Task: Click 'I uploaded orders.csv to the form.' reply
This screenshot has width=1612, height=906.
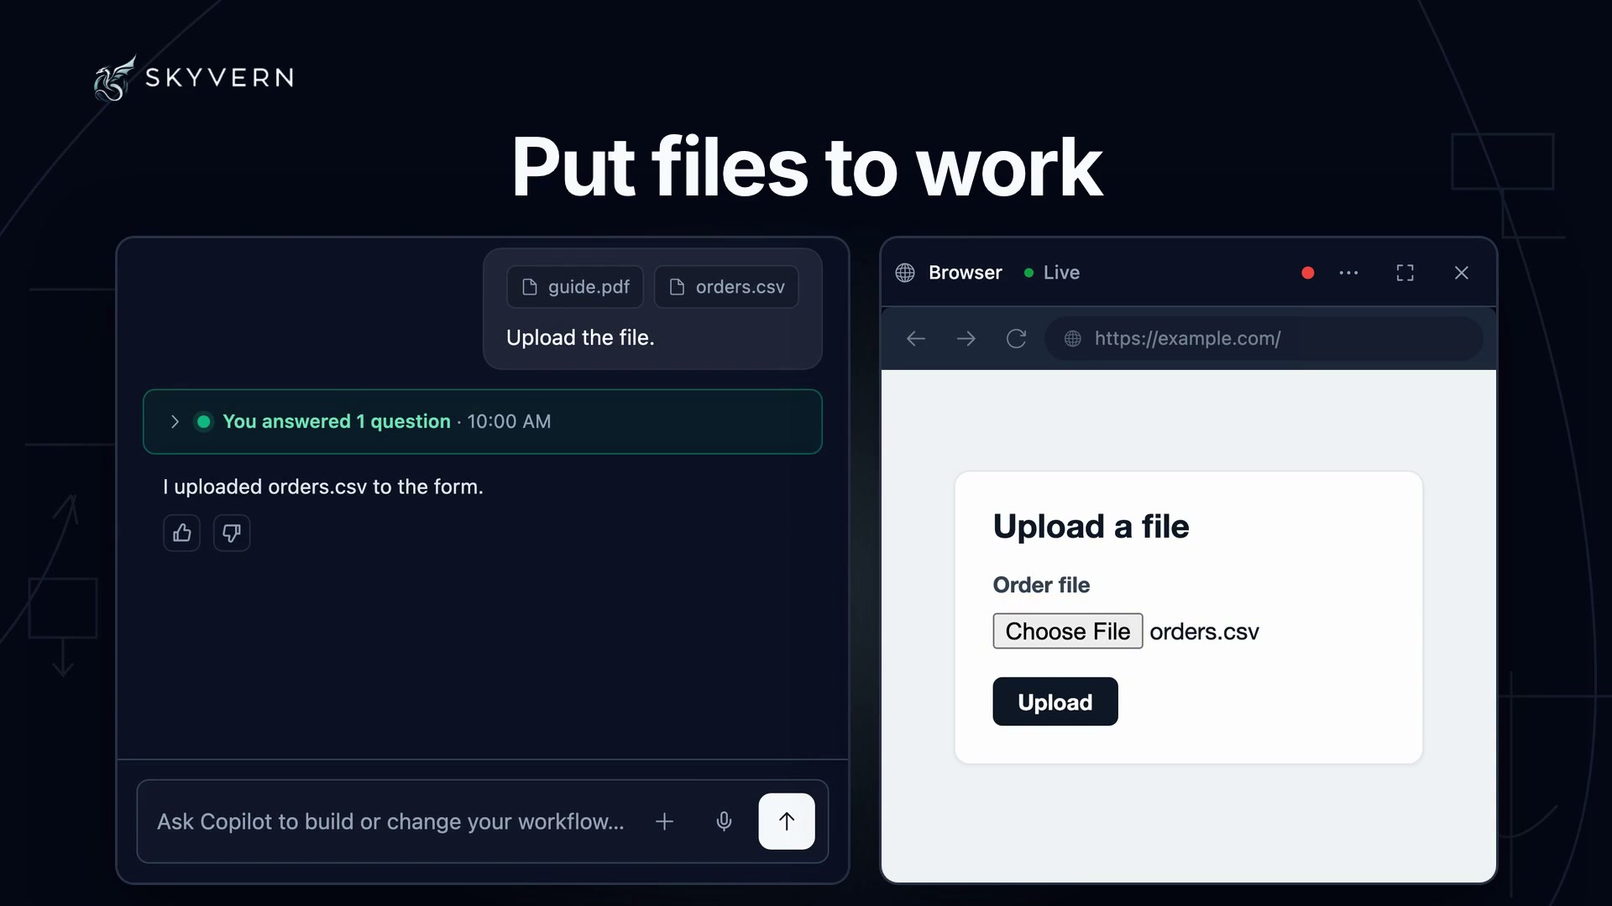Action: 323,487
